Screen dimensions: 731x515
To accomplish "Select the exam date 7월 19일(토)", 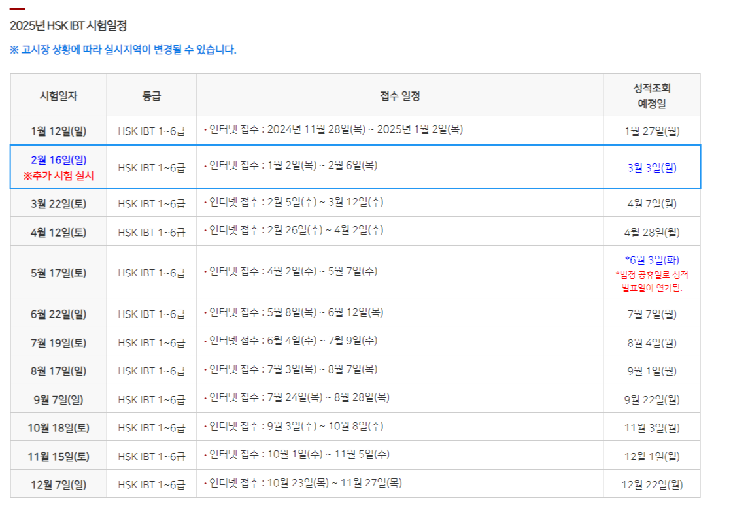I will pos(59,342).
